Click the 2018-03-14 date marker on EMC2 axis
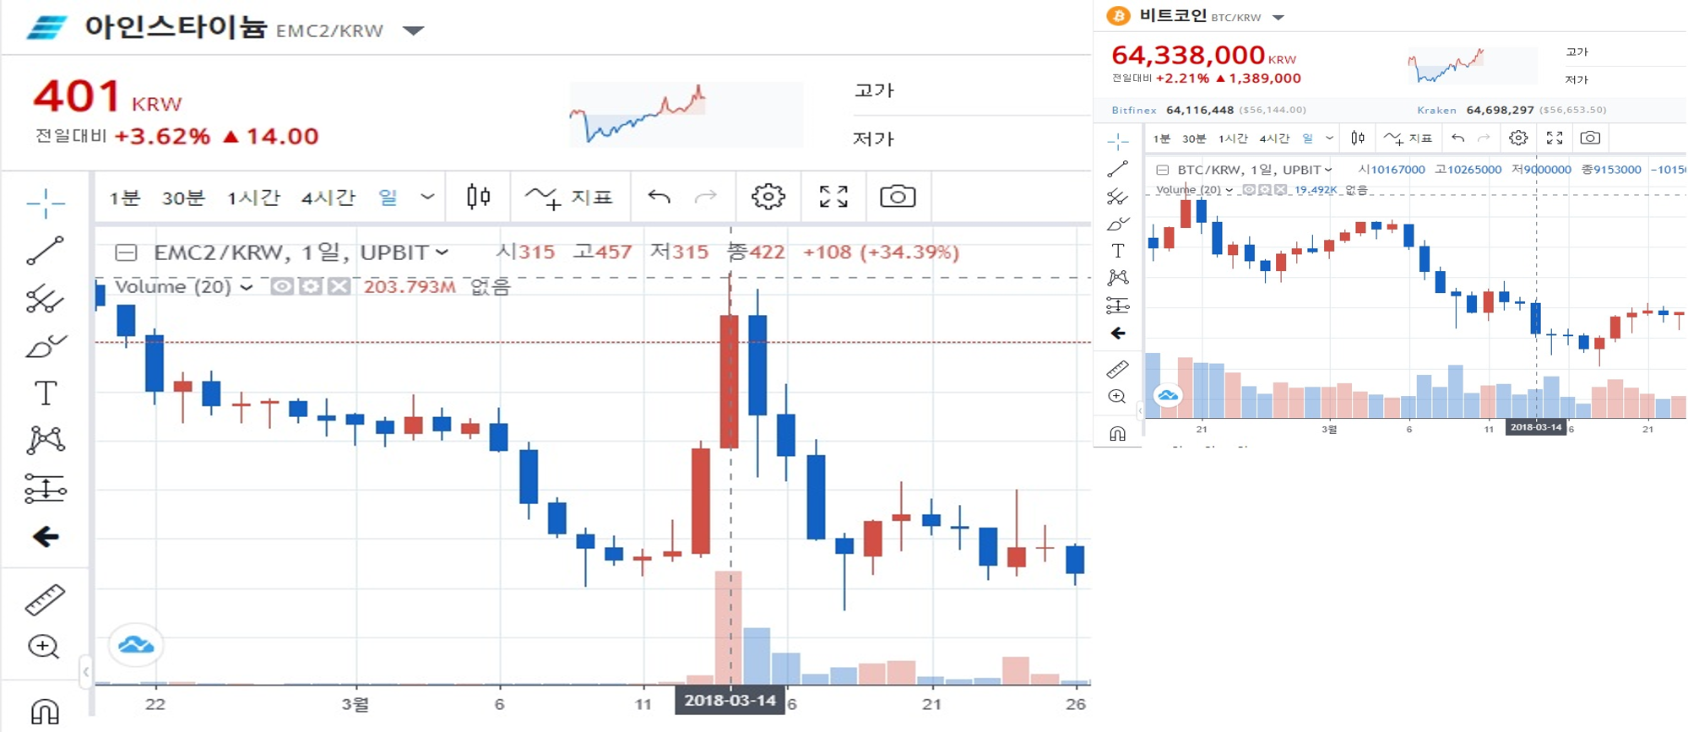 (730, 701)
